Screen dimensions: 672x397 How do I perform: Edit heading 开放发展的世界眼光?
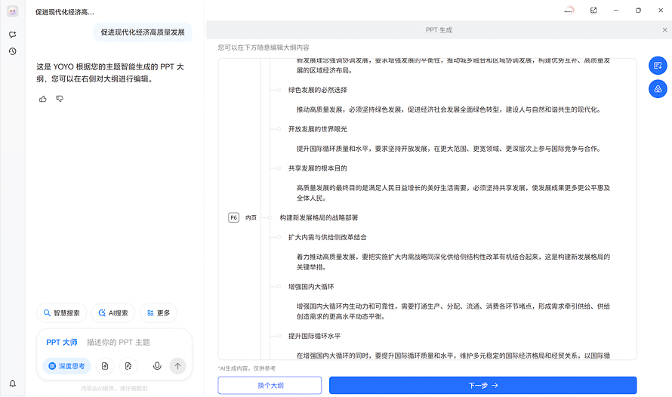click(318, 129)
